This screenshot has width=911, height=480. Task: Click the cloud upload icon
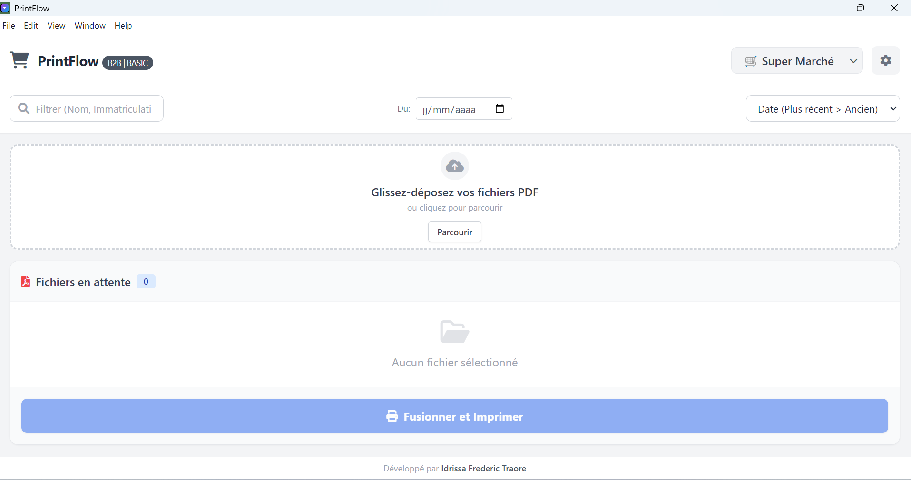click(x=455, y=166)
